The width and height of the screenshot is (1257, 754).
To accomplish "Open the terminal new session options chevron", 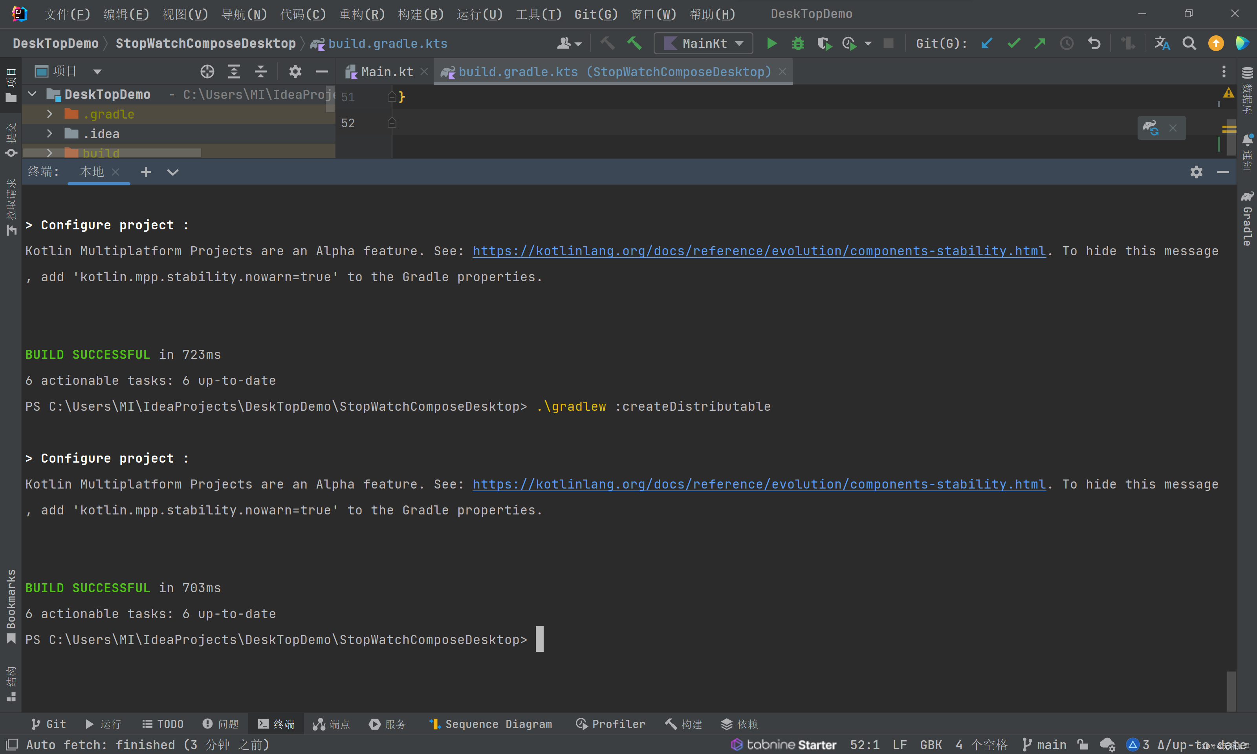I will pos(173,172).
